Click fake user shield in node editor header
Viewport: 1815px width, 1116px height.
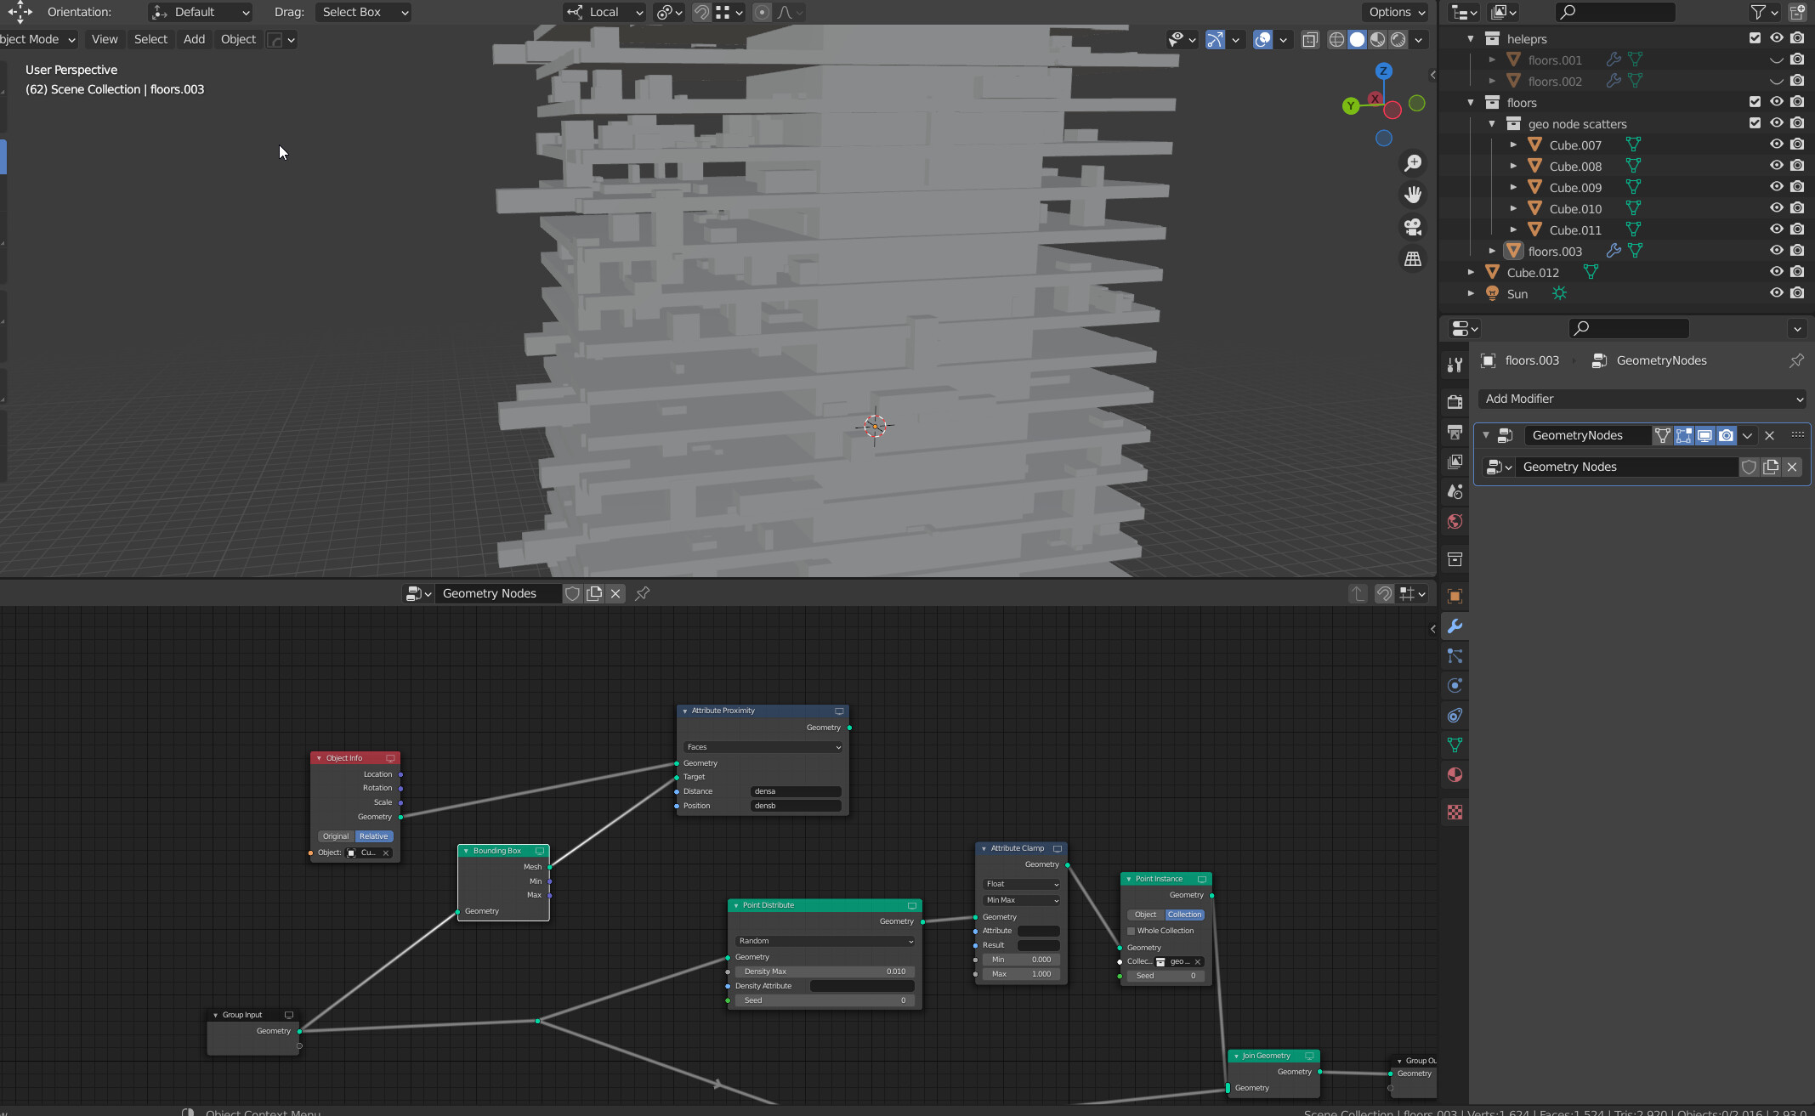tap(573, 593)
